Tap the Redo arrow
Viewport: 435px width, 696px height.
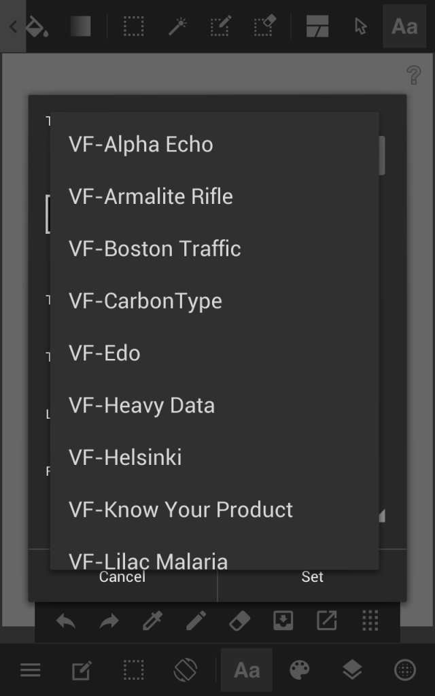click(x=109, y=621)
